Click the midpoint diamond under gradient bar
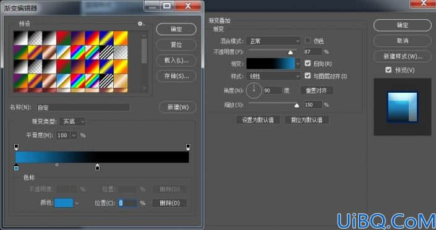 point(57,165)
